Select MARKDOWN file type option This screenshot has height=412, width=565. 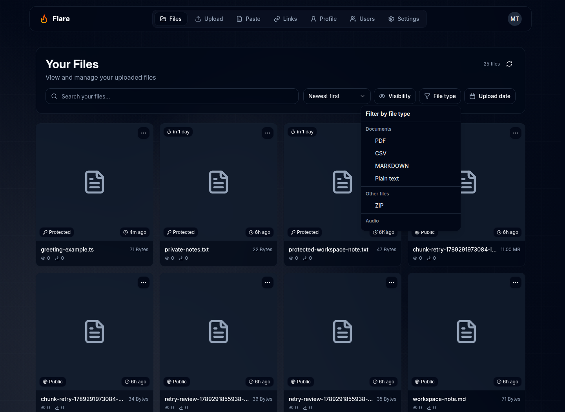click(410, 166)
